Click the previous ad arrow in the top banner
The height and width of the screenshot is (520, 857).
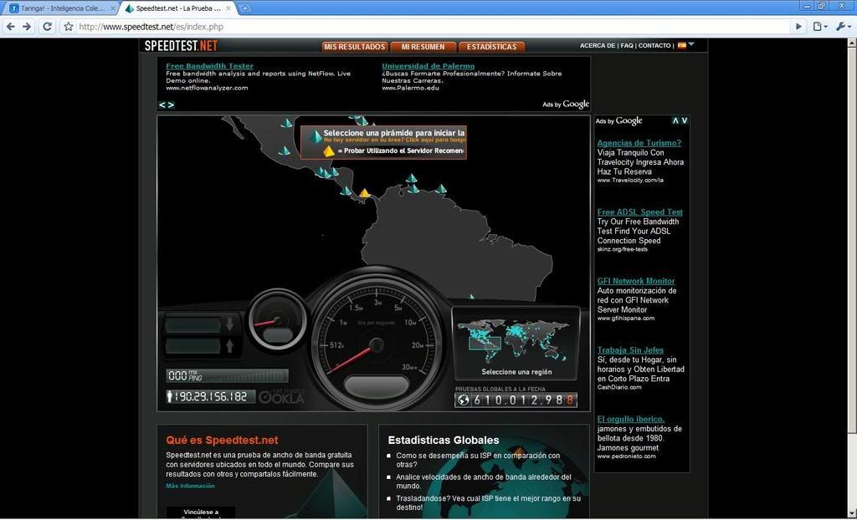pos(162,105)
